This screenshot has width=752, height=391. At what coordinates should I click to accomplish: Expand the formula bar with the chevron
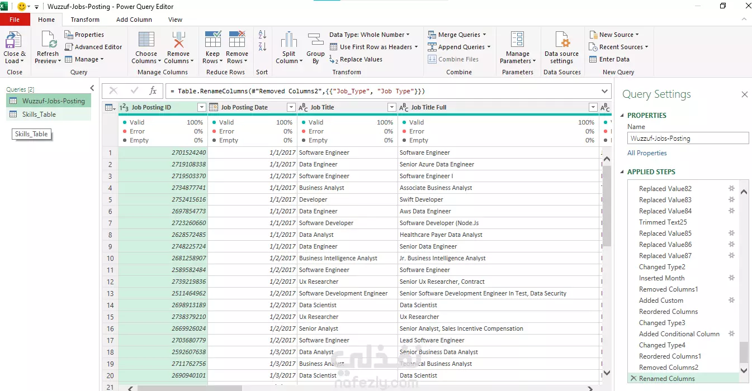click(604, 91)
